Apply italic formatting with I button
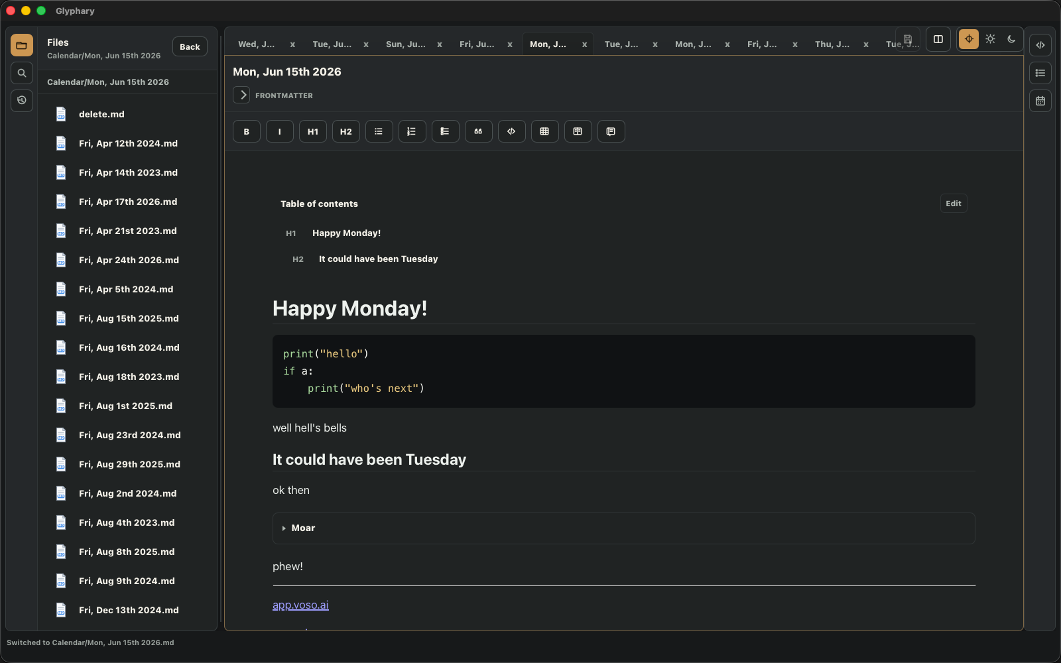This screenshot has height=663, width=1061. click(x=280, y=131)
